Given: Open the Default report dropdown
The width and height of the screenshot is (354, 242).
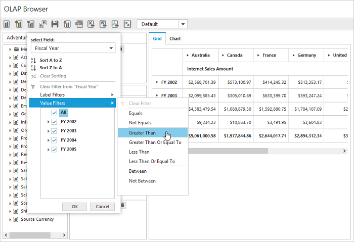Looking at the screenshot, I should click(183, 24).
